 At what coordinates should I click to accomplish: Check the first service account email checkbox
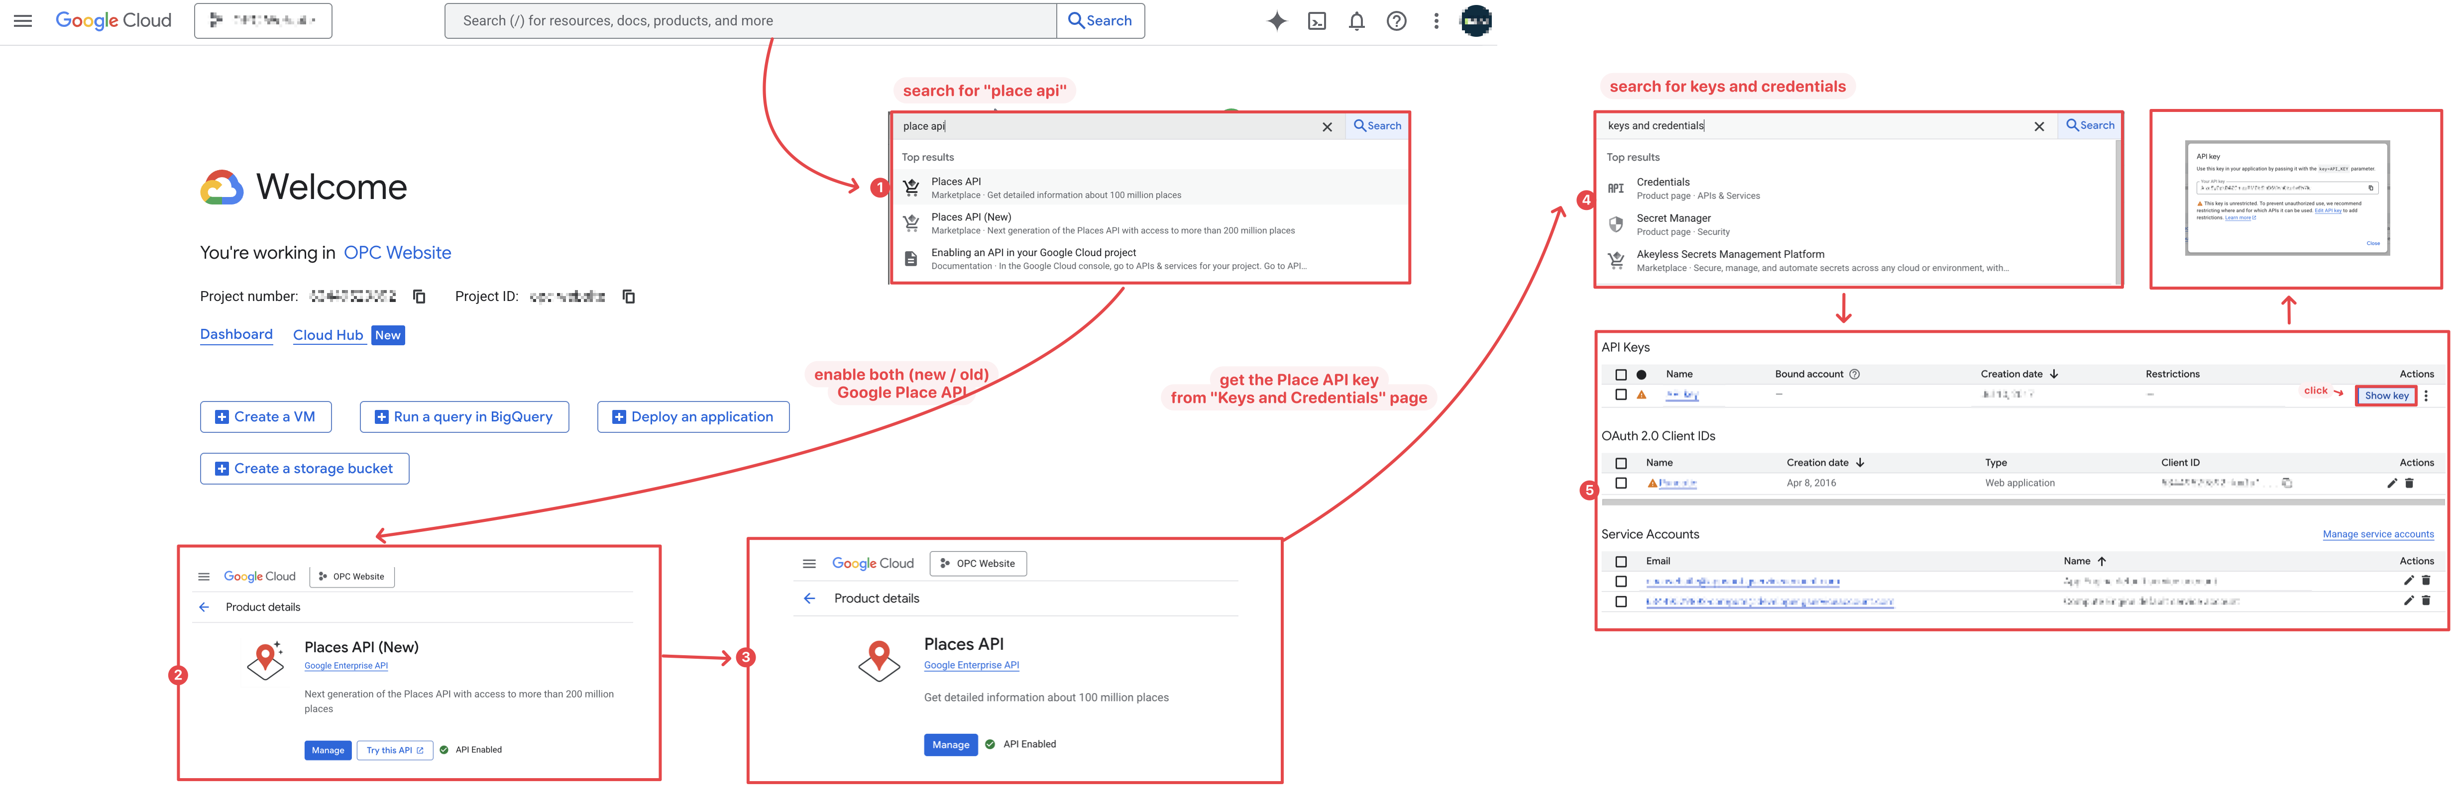[x=1621, y=581]
